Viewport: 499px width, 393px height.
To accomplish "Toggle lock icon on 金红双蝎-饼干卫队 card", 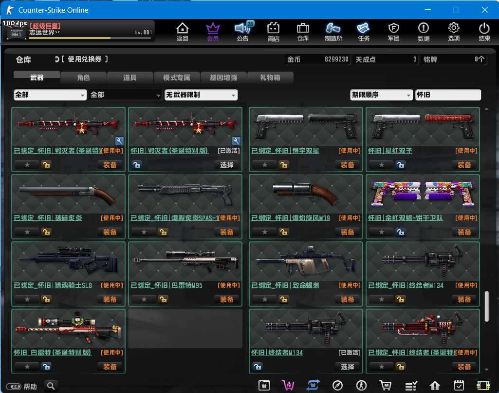I will click(x=400, y=232).
